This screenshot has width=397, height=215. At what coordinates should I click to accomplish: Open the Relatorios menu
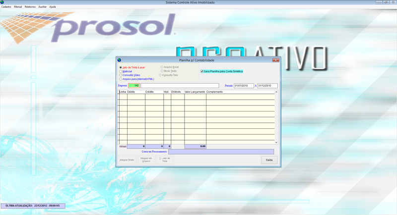click(30, 7)
